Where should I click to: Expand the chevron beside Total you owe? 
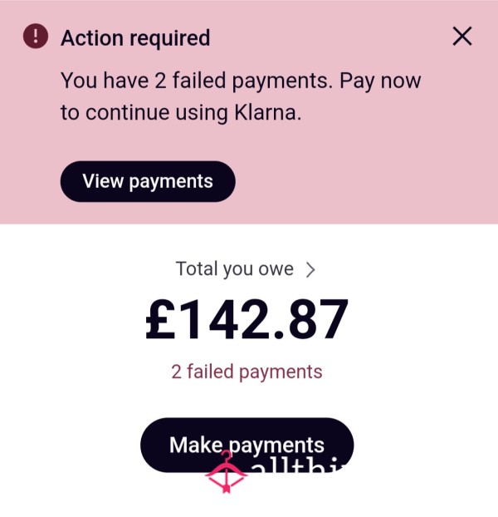pos(310,269)
